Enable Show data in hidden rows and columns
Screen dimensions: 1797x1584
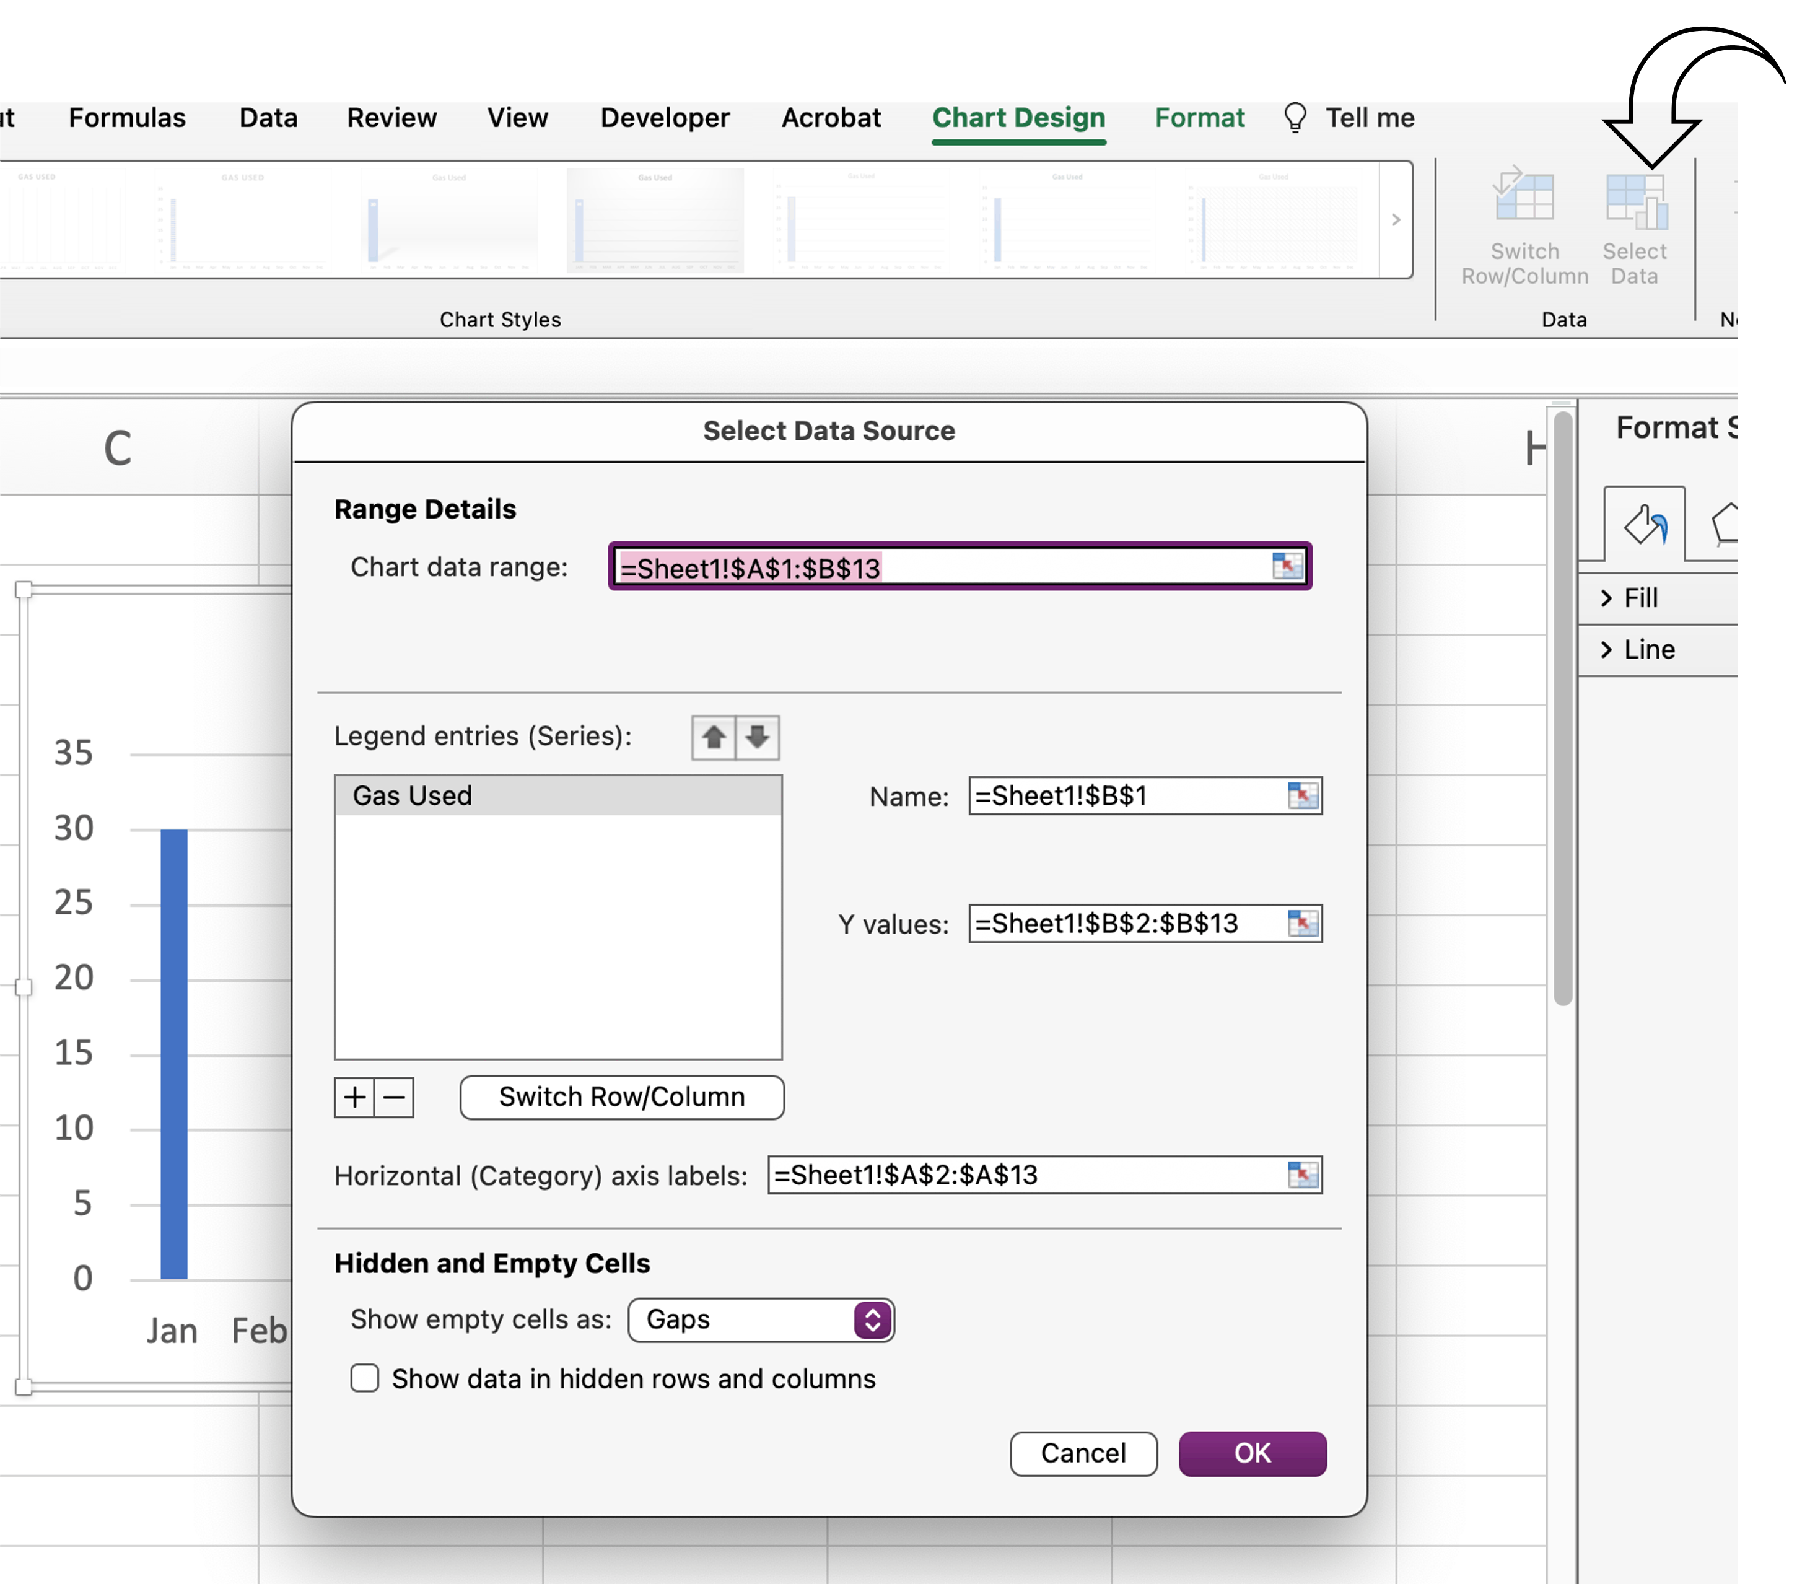coord(365,1378)
